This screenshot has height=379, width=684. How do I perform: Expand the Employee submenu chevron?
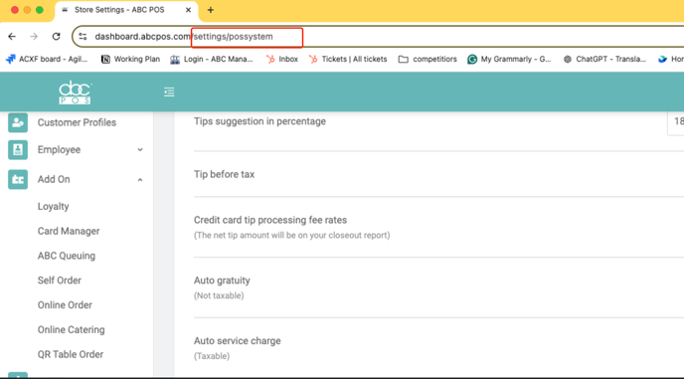[x=140, y=150]
